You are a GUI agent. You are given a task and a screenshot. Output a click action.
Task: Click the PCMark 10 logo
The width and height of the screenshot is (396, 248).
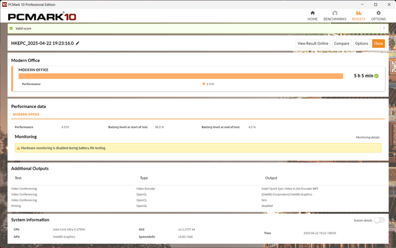click(42, 17)
